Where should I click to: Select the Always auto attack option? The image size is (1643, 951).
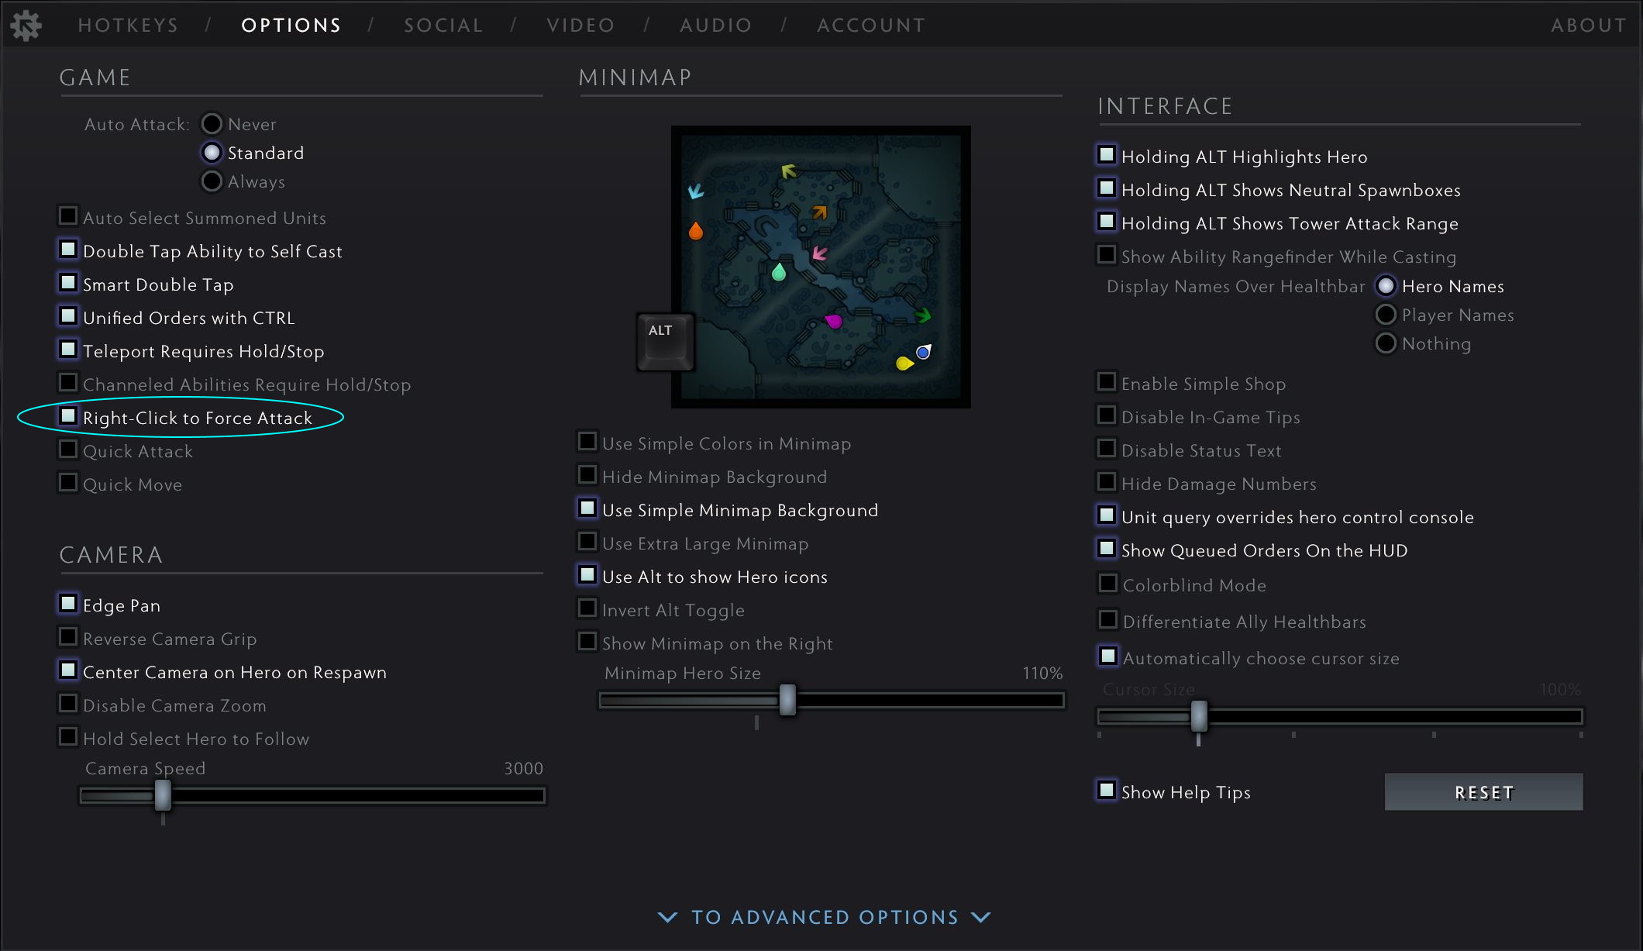coord(212,181)
